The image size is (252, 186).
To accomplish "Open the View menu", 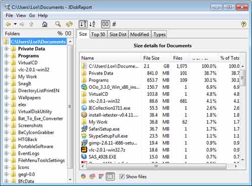I will pyautogui.click(x=21, y=16).
